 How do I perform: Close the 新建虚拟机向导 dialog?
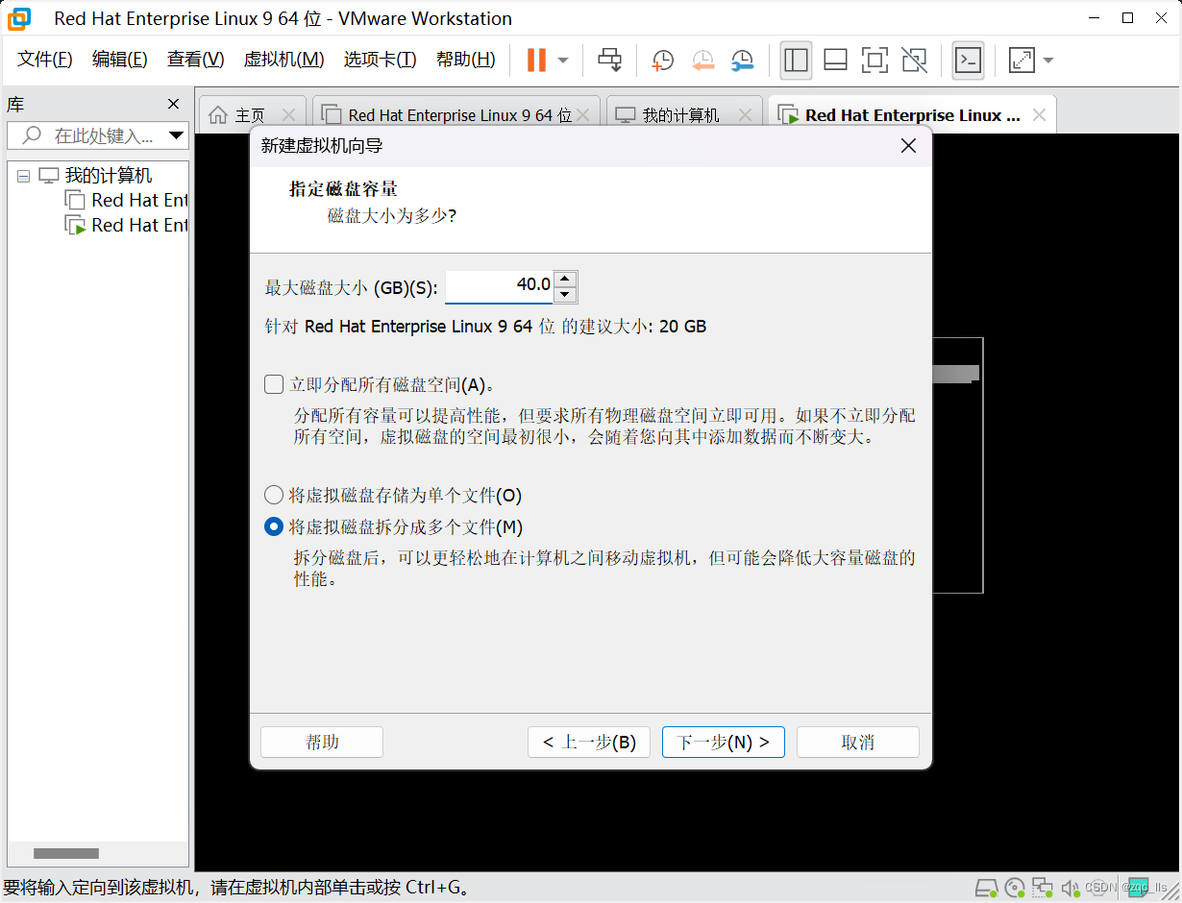[x=908, y=146]
